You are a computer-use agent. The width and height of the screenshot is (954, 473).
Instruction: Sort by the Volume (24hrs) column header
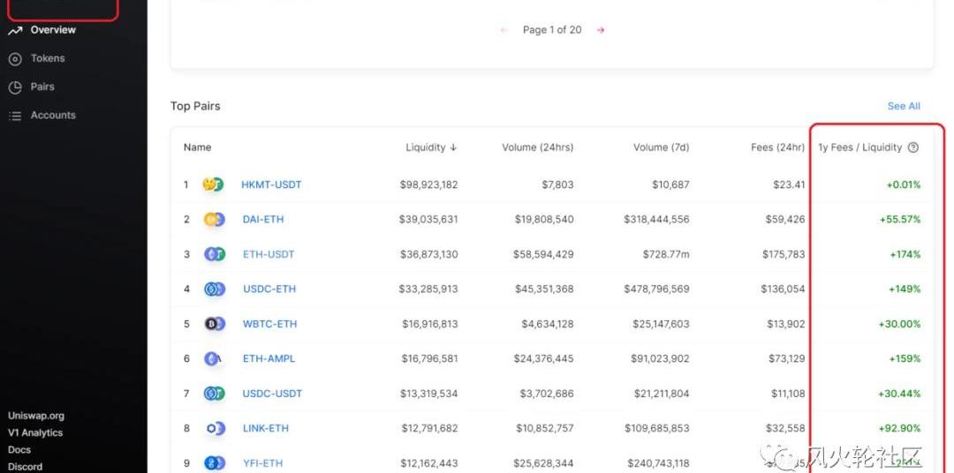(x=537, y=147)
